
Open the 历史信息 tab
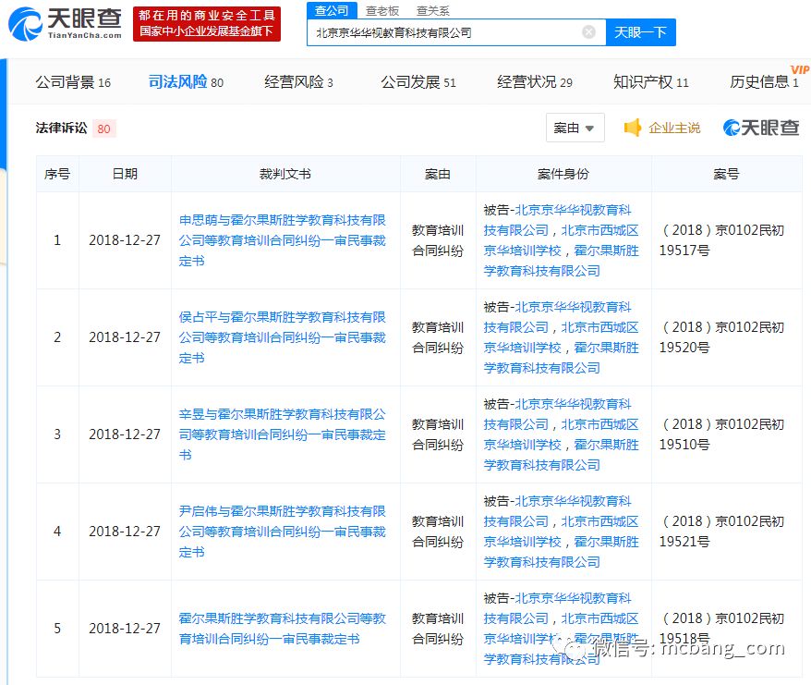pos(764,81)
